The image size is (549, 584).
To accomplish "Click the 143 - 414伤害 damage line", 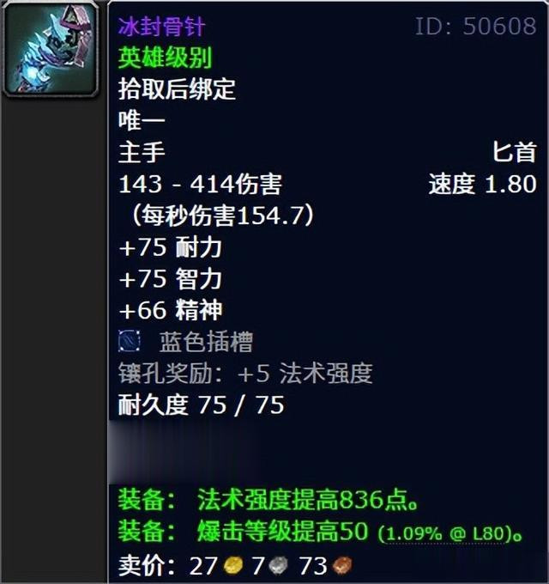I will 201,184.
